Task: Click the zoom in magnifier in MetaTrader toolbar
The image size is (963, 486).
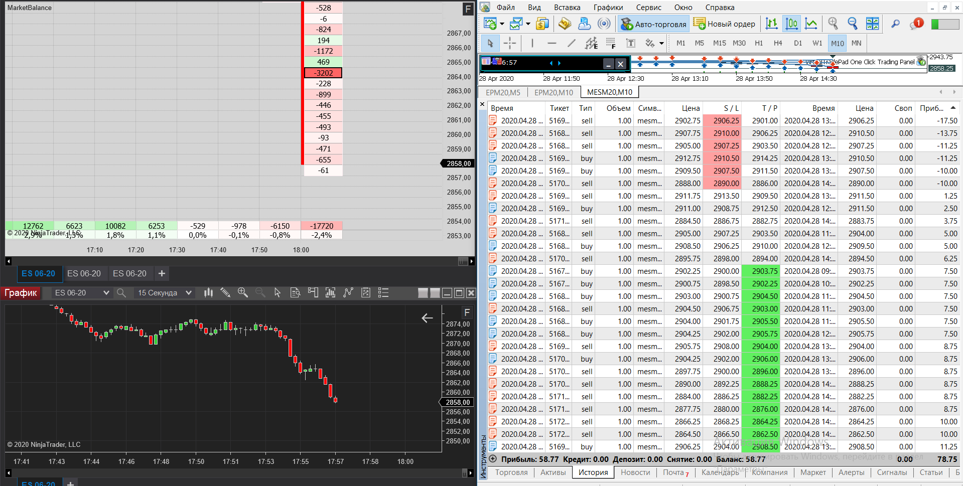Action: pyautogui.click(x=833, y=24)
